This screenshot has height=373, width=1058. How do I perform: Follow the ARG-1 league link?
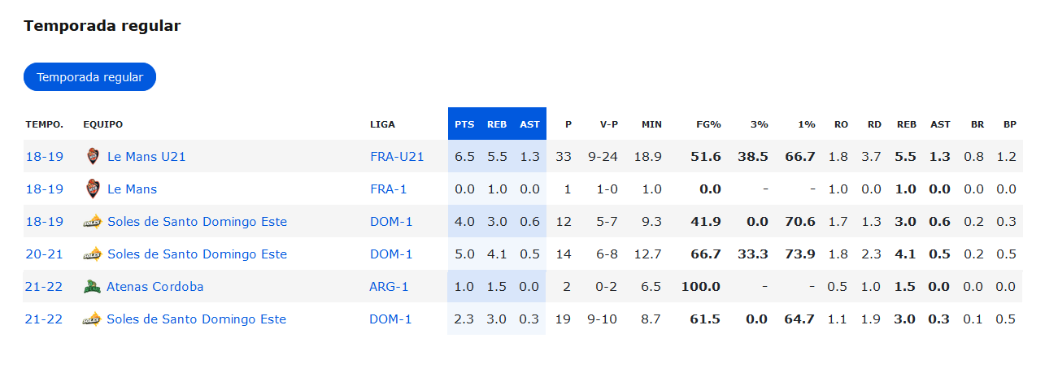pos(390,287)
